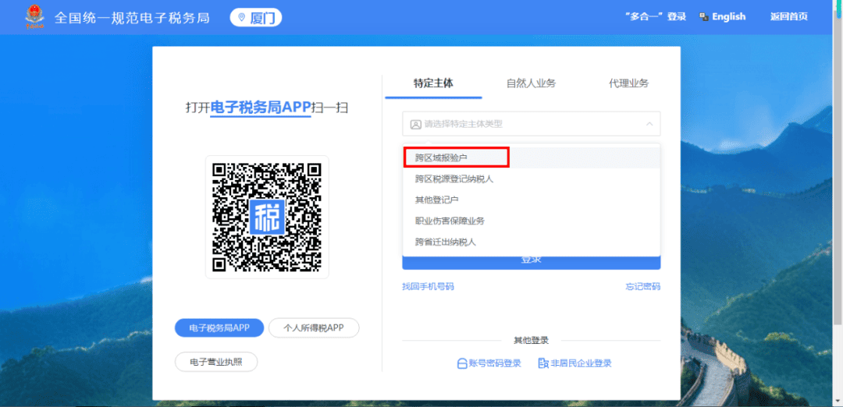Click the 税 logo in QR code center
The height and width of the screenshot is (407, 843).
pos(267,217)
